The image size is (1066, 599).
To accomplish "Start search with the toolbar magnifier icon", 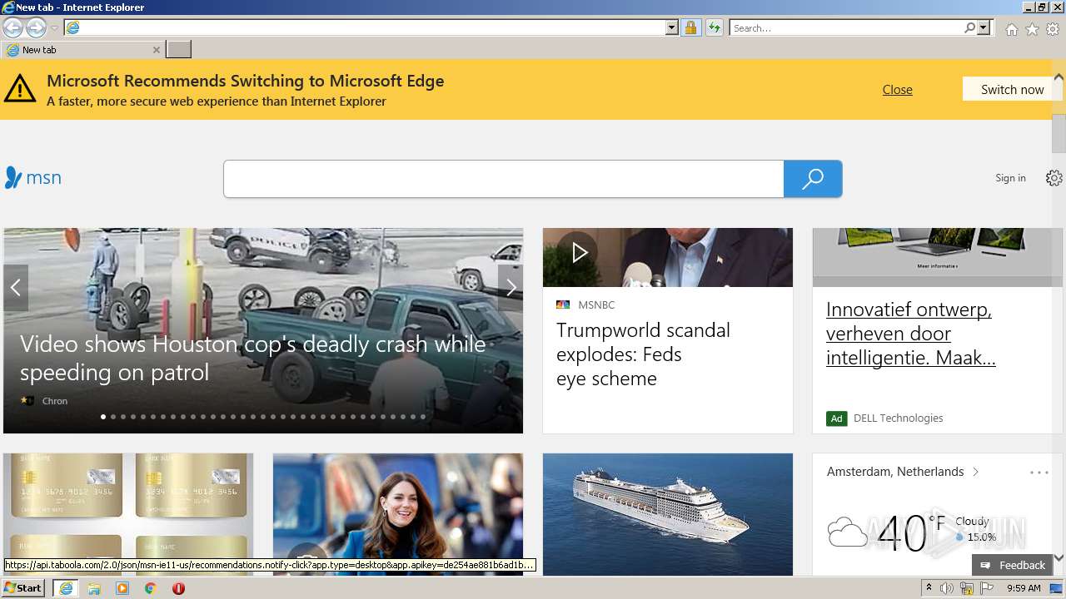I will click(x=970, y=27).
